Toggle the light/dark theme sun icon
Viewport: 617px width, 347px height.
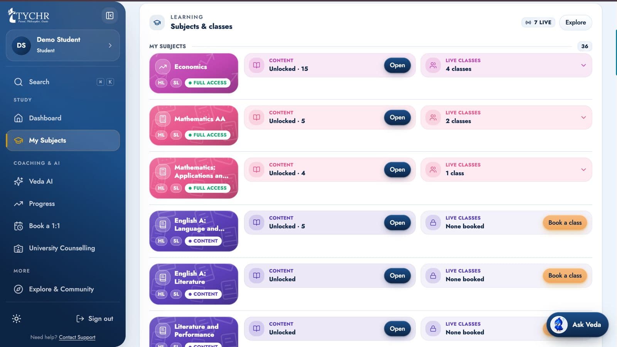coord(16,318)
